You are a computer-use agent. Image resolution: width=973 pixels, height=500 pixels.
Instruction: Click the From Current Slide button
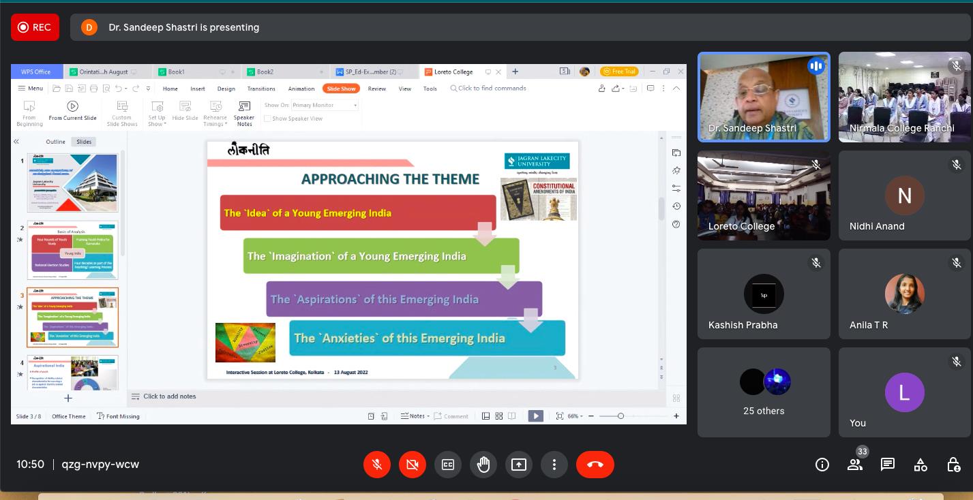pyautogui.click(x=72, y=111)
